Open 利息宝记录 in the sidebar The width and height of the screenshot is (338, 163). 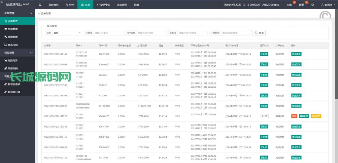(14, 92)
